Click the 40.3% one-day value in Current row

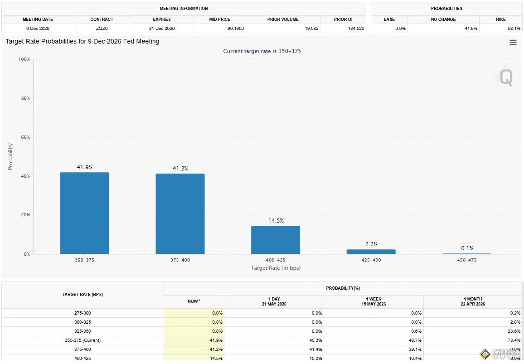pyautogui.click(x=316, y=340)
